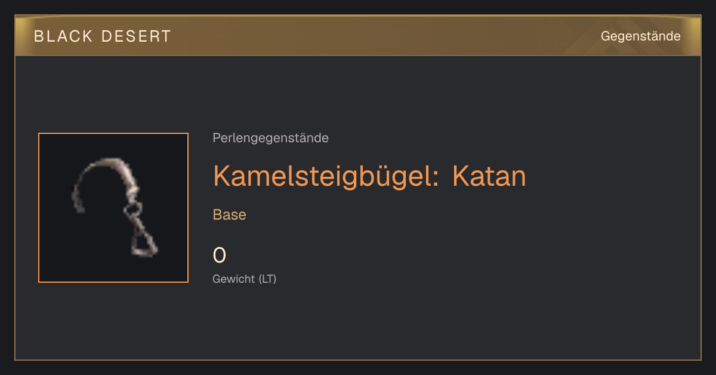
Task: Select the Base grade label
Action: pos(230,215)
